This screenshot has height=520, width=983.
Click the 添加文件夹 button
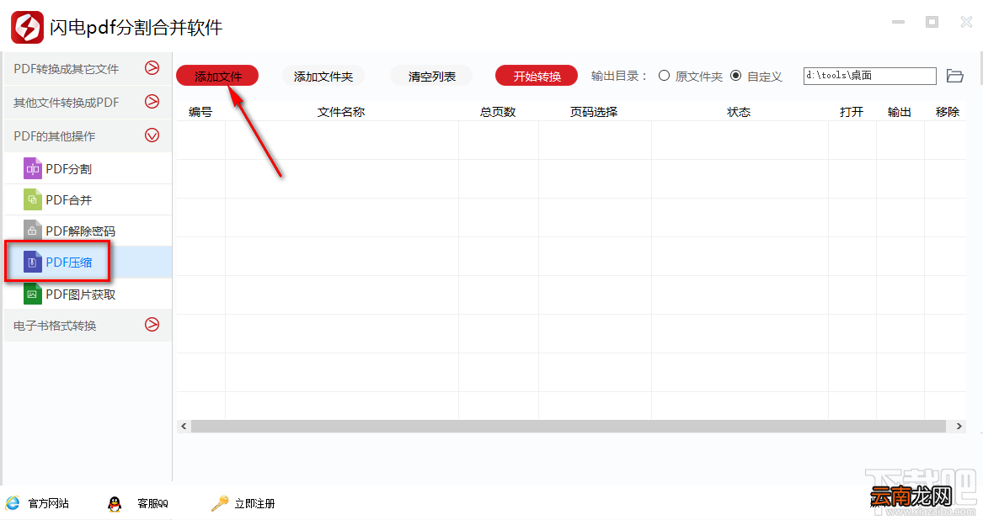[323, 76]
